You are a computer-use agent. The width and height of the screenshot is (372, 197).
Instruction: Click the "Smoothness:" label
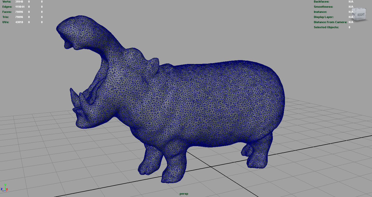[x=323, y=7]
